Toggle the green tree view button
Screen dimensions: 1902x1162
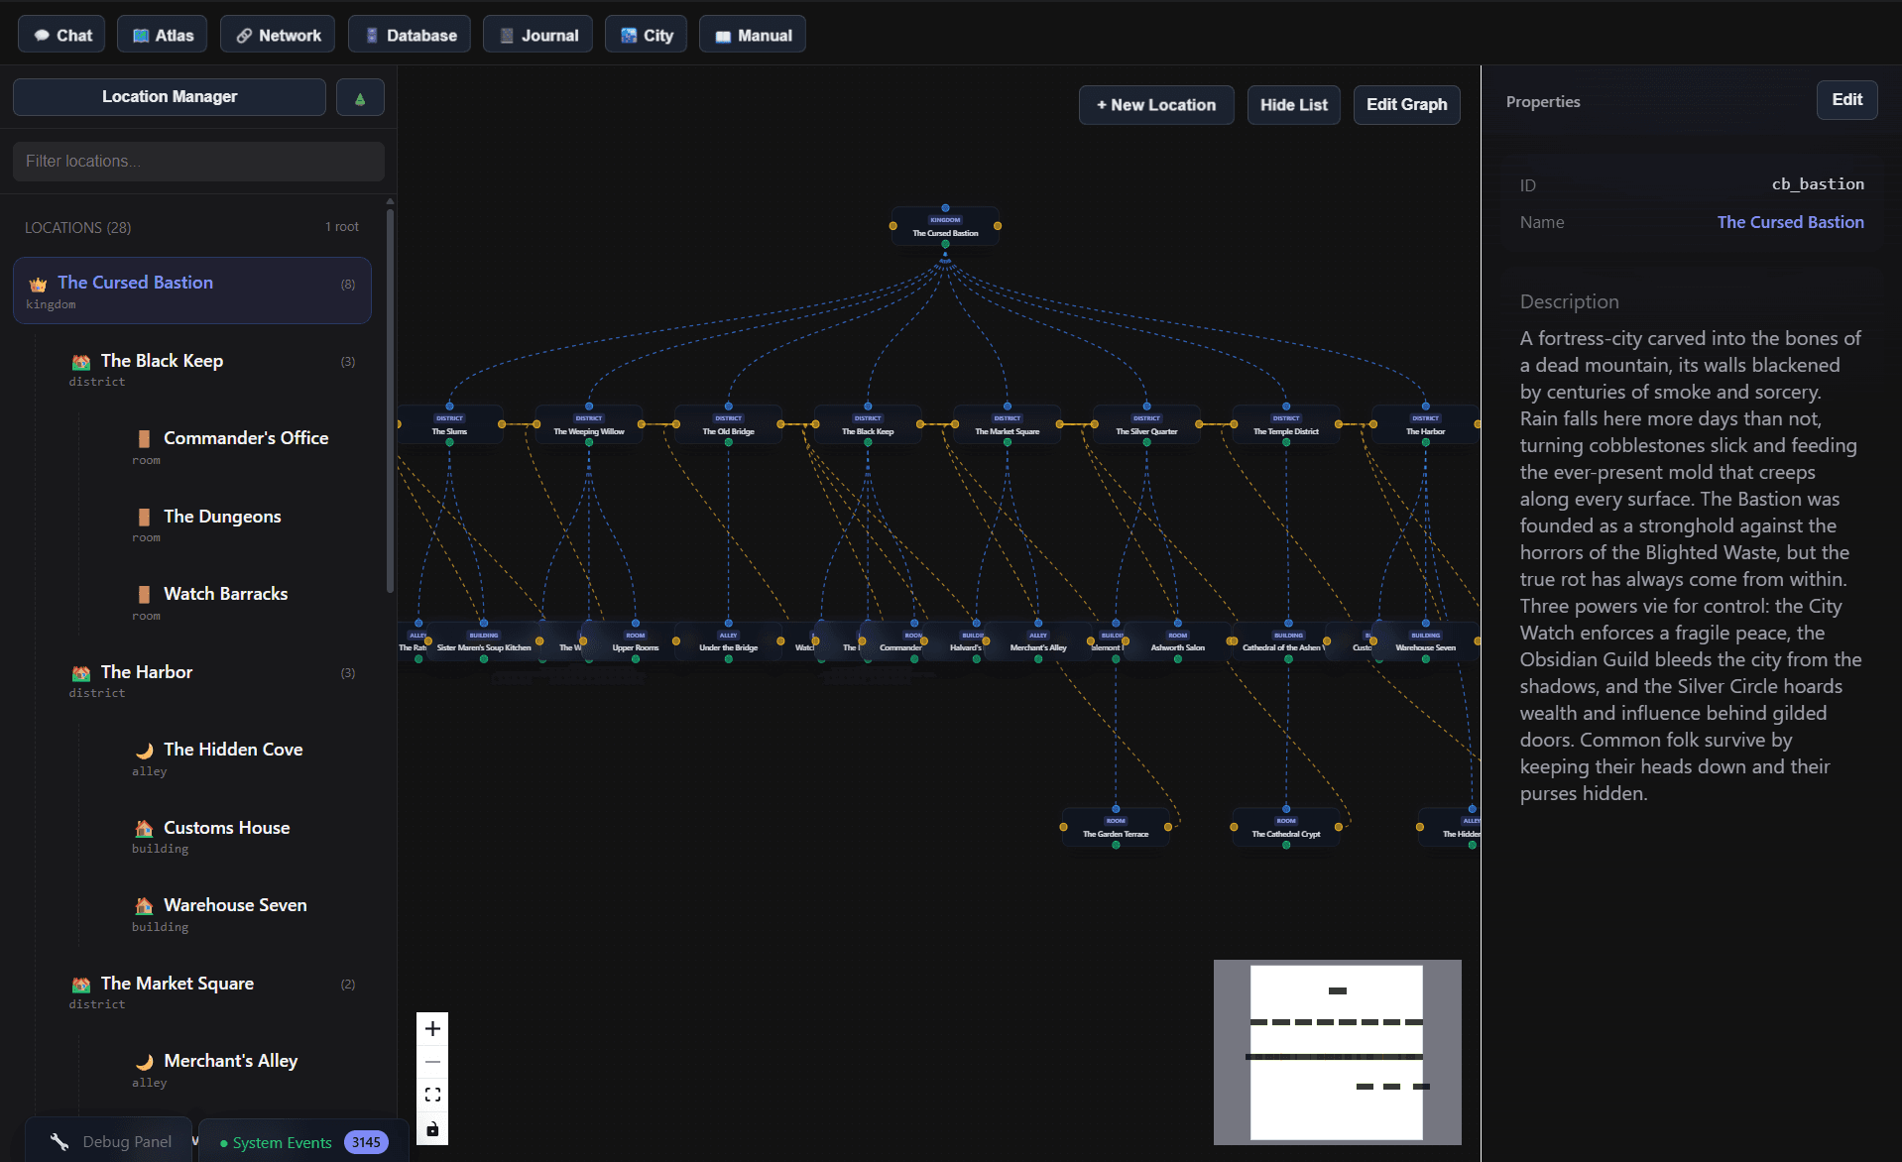coord(359,96)
